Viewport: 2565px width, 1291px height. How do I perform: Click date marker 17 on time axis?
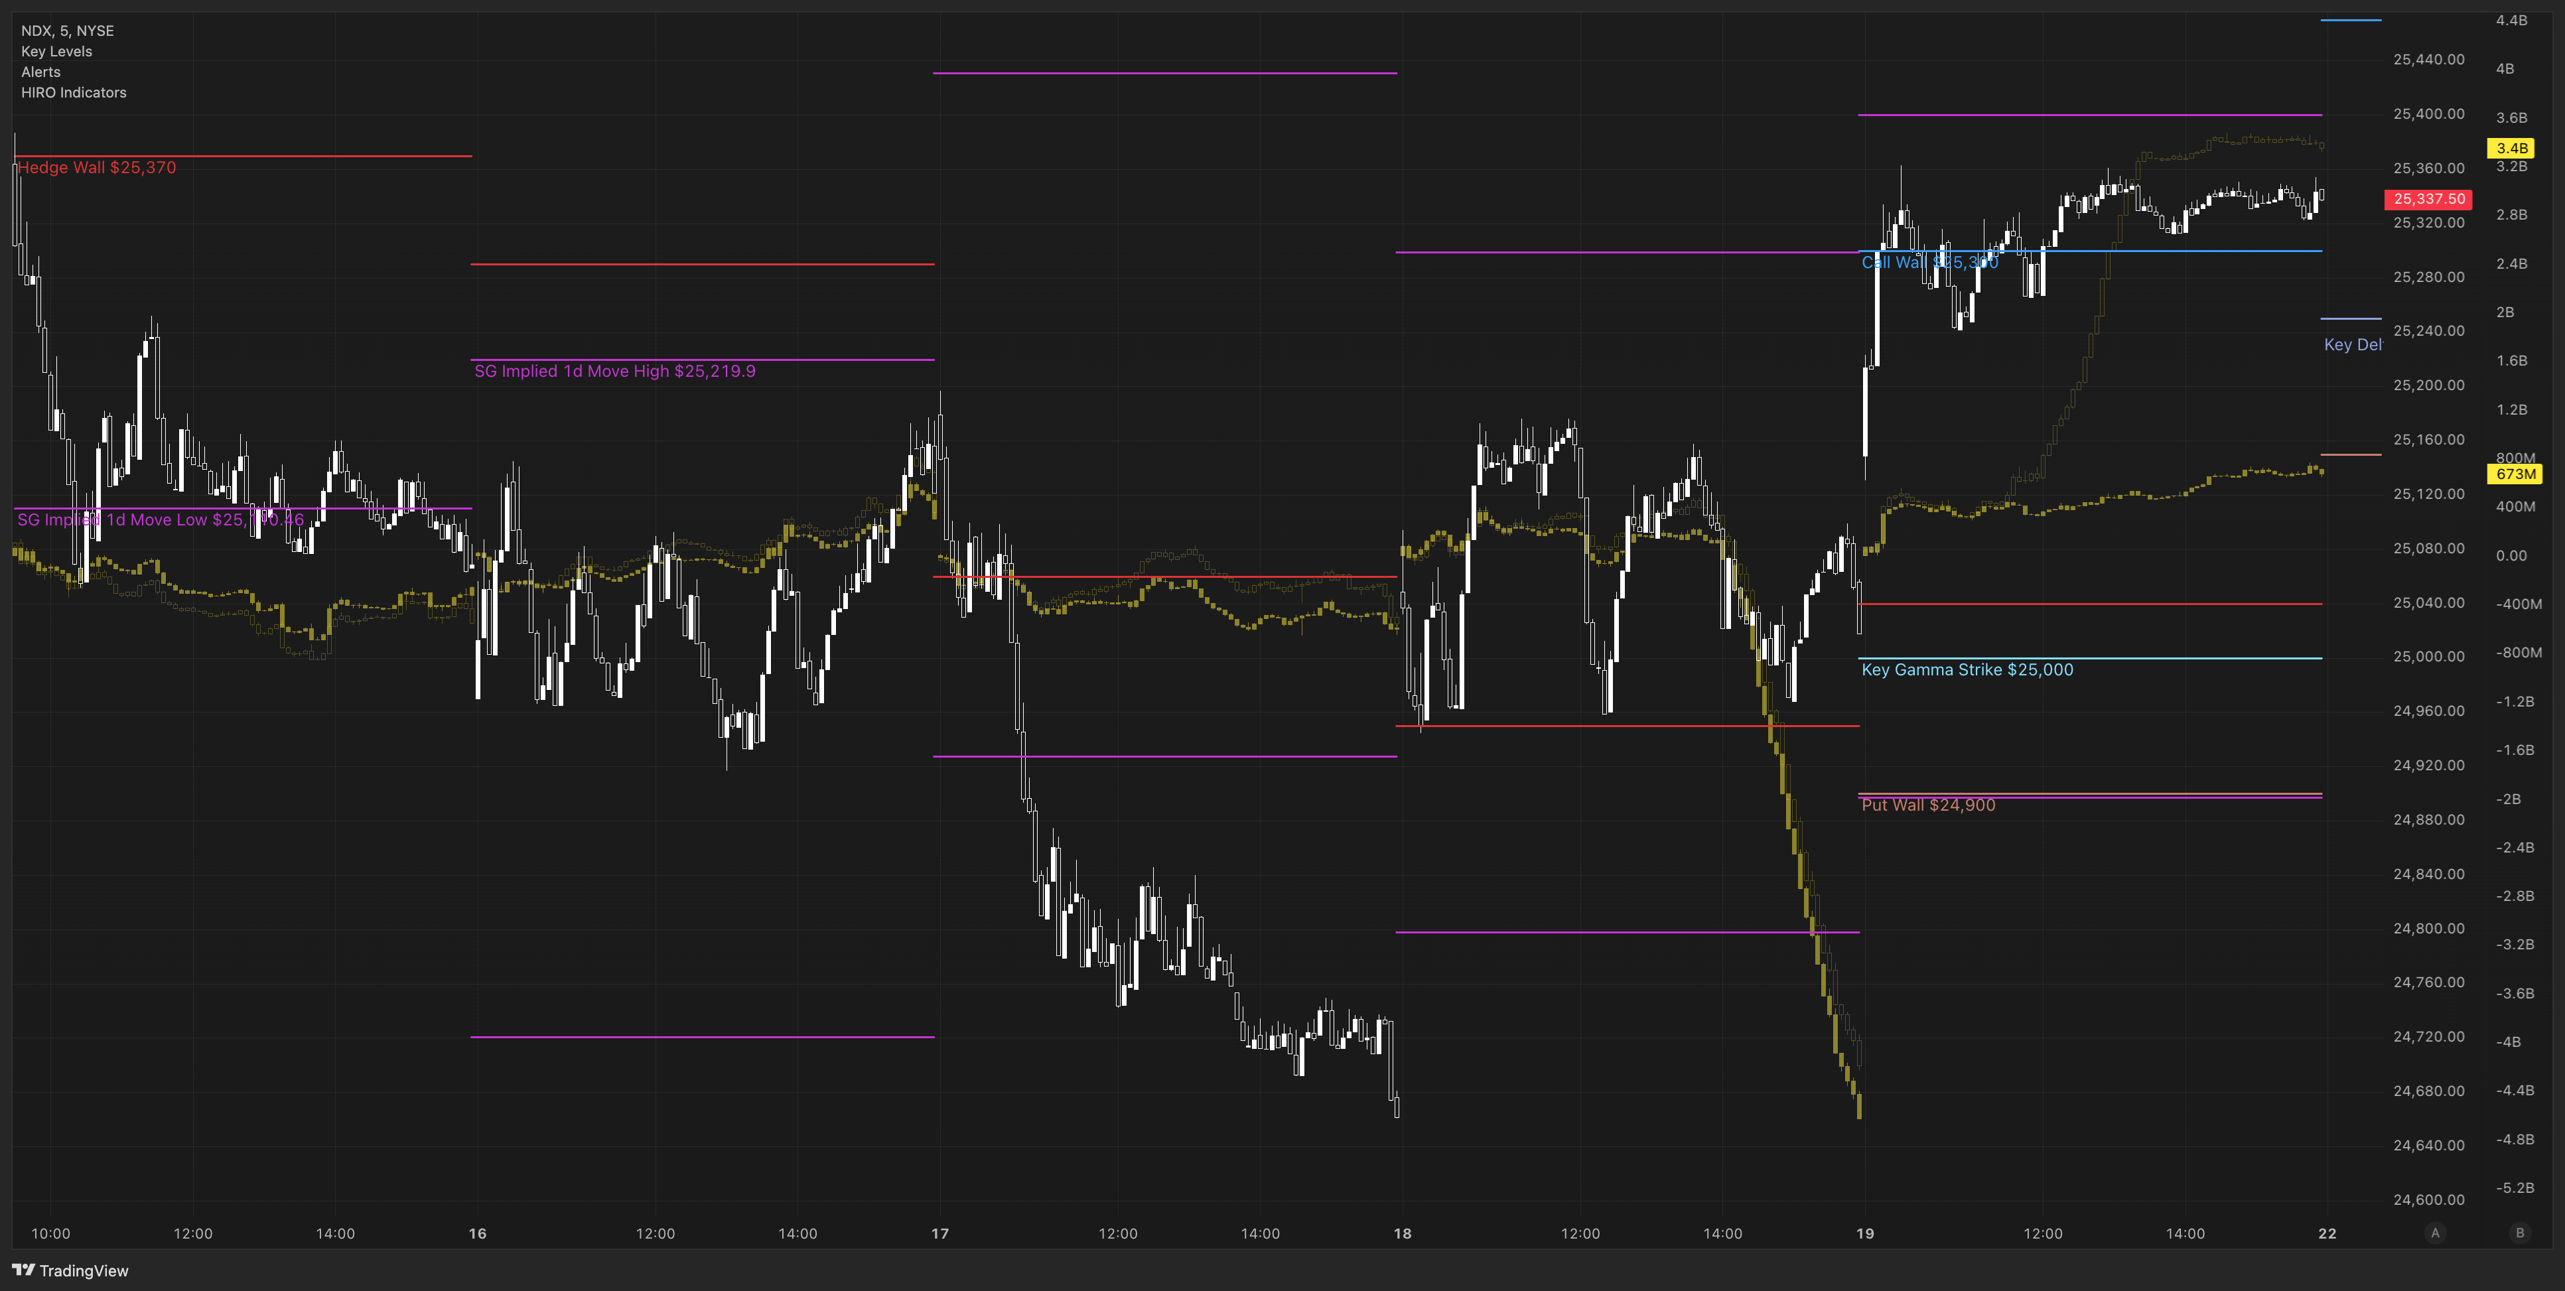(939, 1233)
